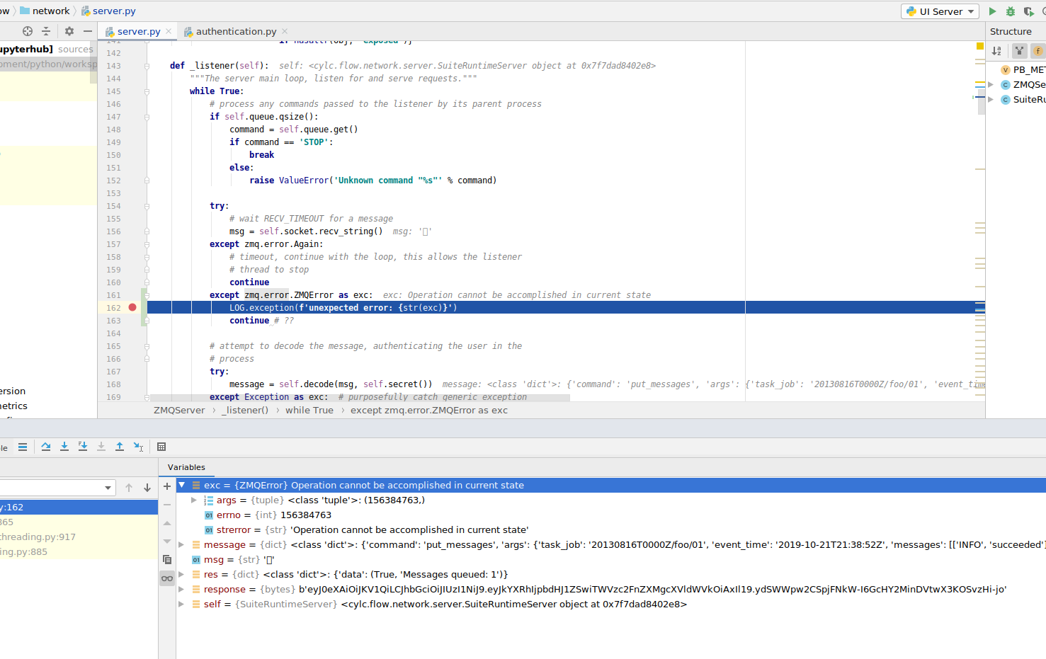Select the Step Over debugger icon
This screenshot has height=659, width=1046.
tap(46, 447)
